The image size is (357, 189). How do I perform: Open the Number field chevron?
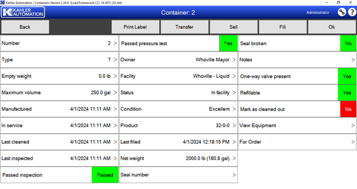point(115,43)
